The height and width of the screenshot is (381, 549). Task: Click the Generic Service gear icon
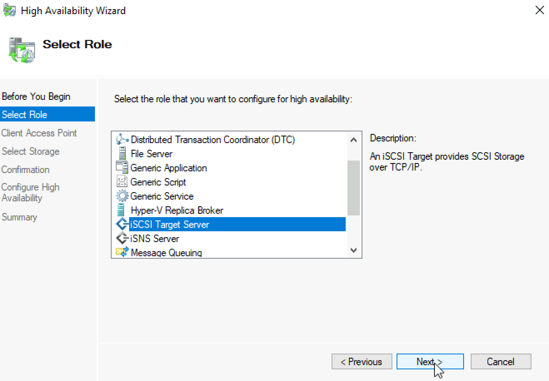pos(122,196)
